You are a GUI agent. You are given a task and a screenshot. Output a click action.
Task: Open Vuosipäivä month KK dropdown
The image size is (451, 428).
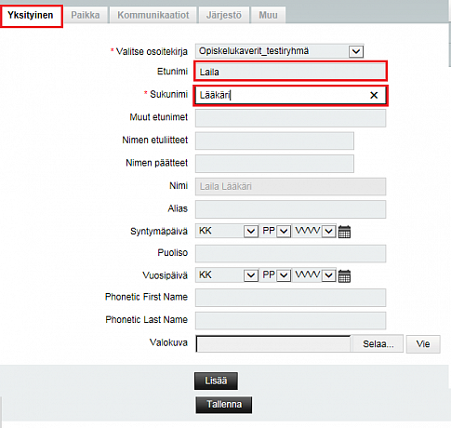pos(251,275)
